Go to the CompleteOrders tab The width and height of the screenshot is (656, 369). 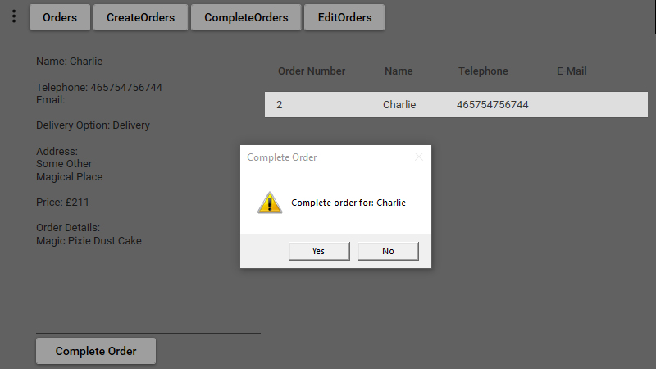click(x=246, y=17)
